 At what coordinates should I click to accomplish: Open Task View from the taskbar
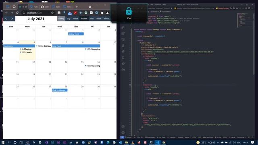click(21, 142)
